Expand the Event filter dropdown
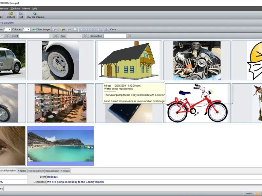Screen dimensions: 262x196 (x=50, y=36)
